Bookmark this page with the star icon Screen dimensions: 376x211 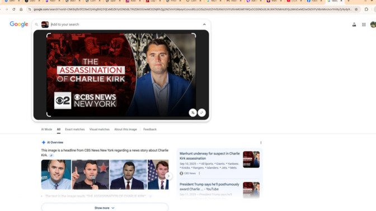point(356,9)
